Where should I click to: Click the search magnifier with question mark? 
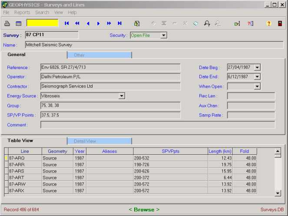tap(207, 23)
